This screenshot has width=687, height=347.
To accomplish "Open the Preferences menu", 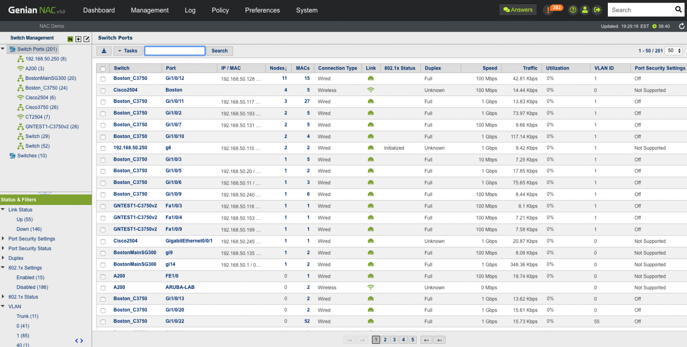I will (x=262, y=10).
